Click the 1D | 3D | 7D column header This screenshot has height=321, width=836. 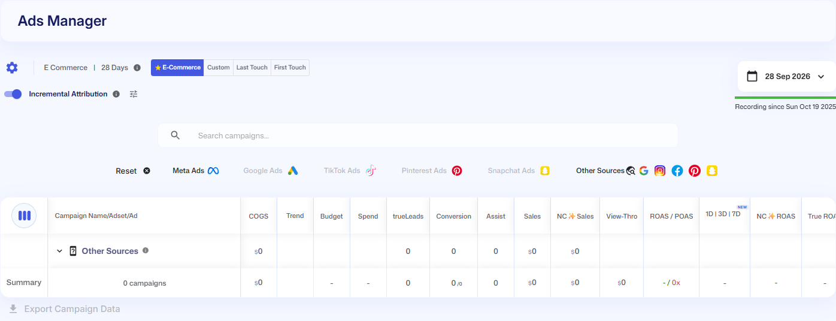pyautogui.click(x=723, y=214)
